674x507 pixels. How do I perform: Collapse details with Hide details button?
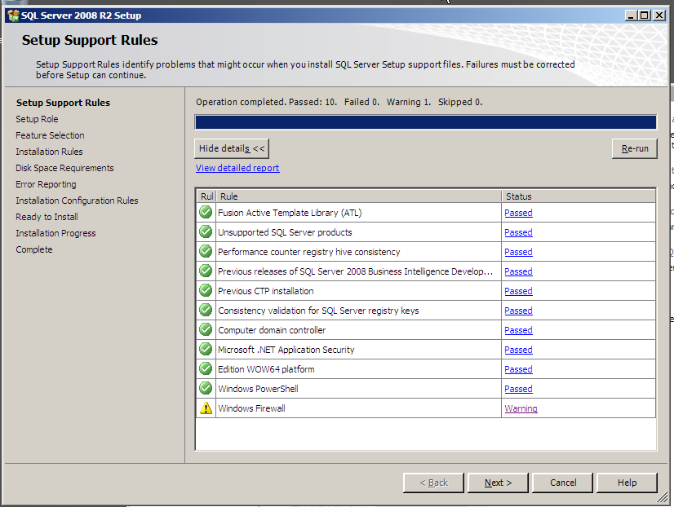pyautogui.click(x=232, y=148)
